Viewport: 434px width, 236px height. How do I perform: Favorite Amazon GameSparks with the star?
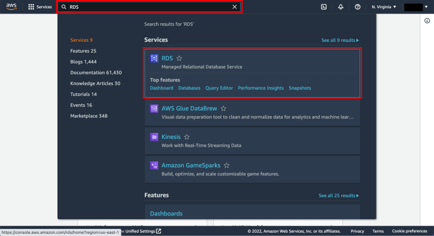227,165
